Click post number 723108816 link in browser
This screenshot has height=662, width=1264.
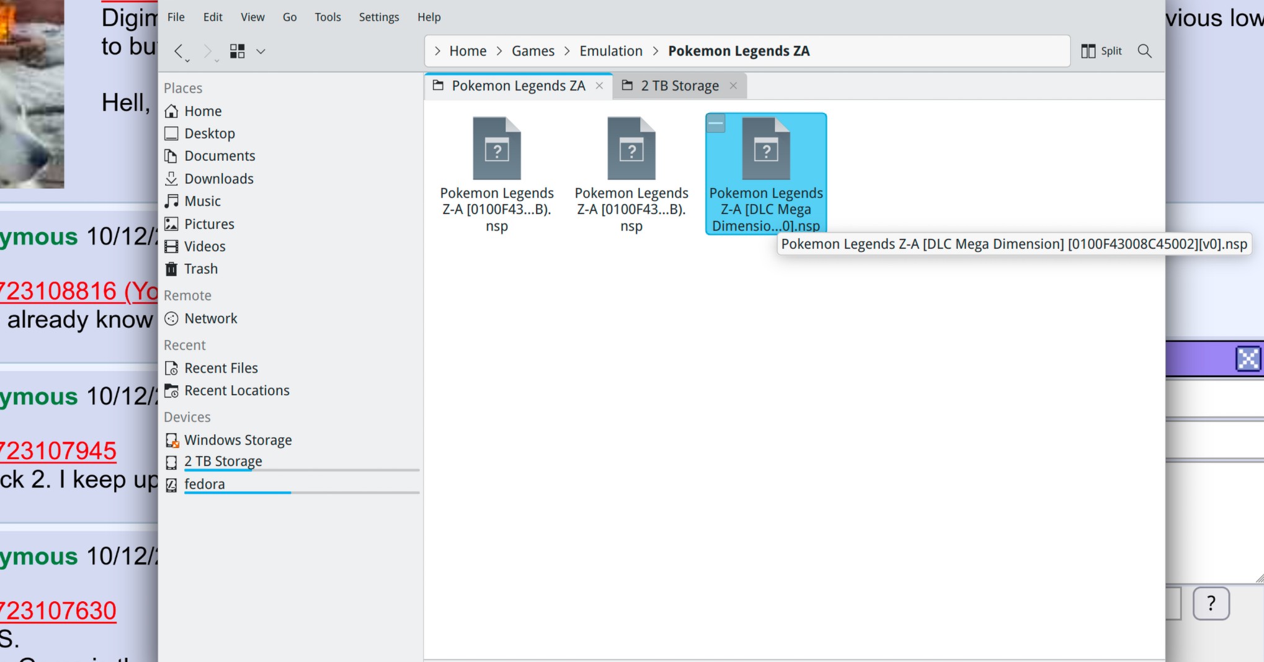(79, 291)
